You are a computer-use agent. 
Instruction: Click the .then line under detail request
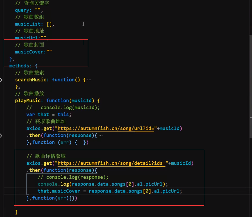62,170
